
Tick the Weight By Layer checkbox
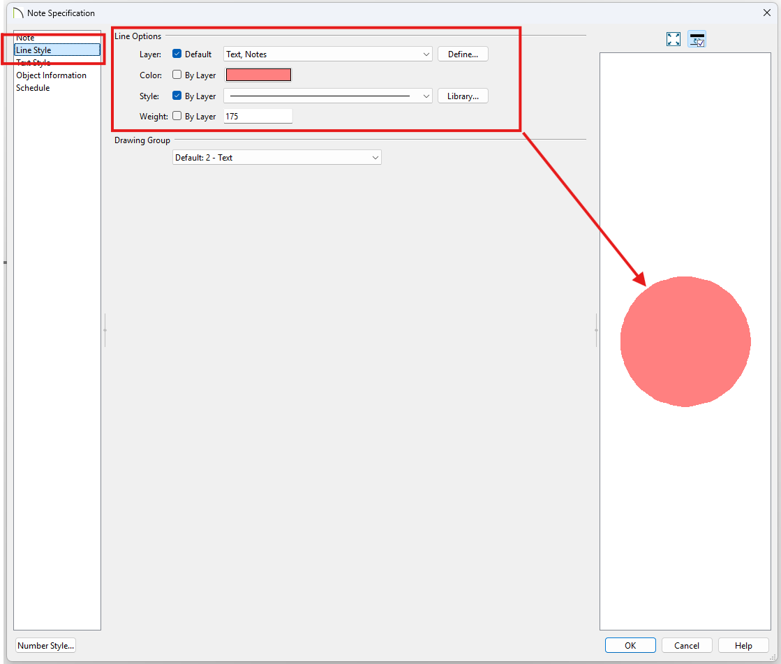[177, 116]
